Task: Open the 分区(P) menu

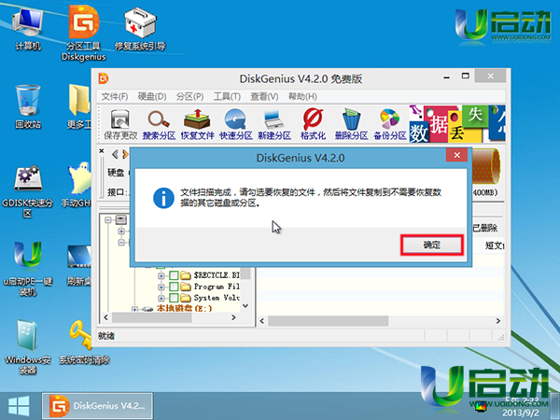Action: [189, 96]
